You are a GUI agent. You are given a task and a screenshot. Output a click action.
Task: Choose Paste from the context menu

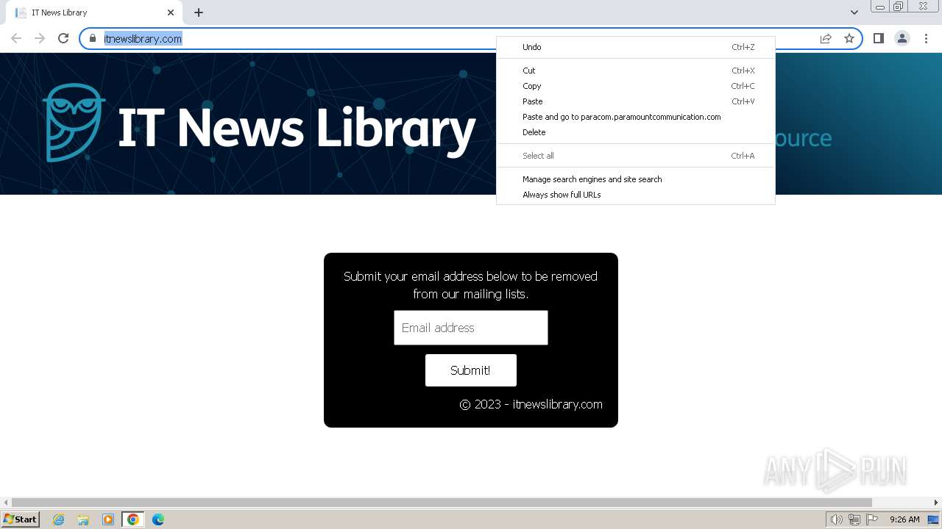tap(636, 101)
